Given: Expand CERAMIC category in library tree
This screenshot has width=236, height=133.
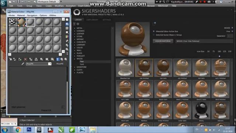Looking at the screenshot, I should coord(74,31).
